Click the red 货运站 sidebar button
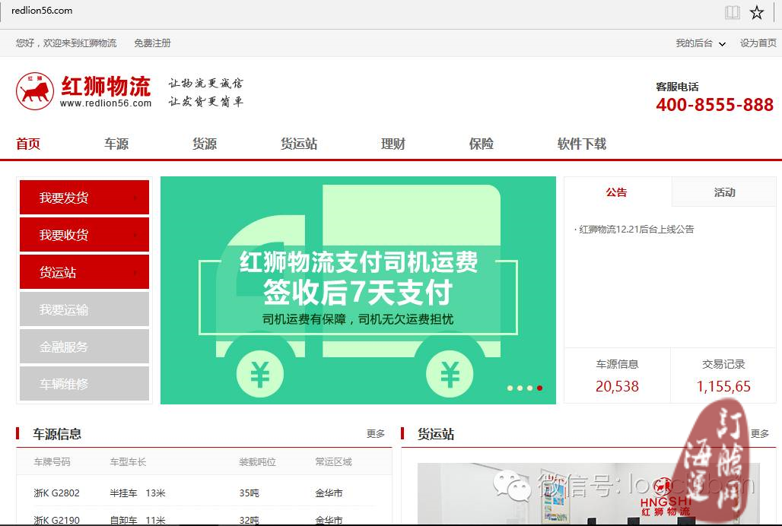Viewport: 782px width, 526px height. coord(84,272)
